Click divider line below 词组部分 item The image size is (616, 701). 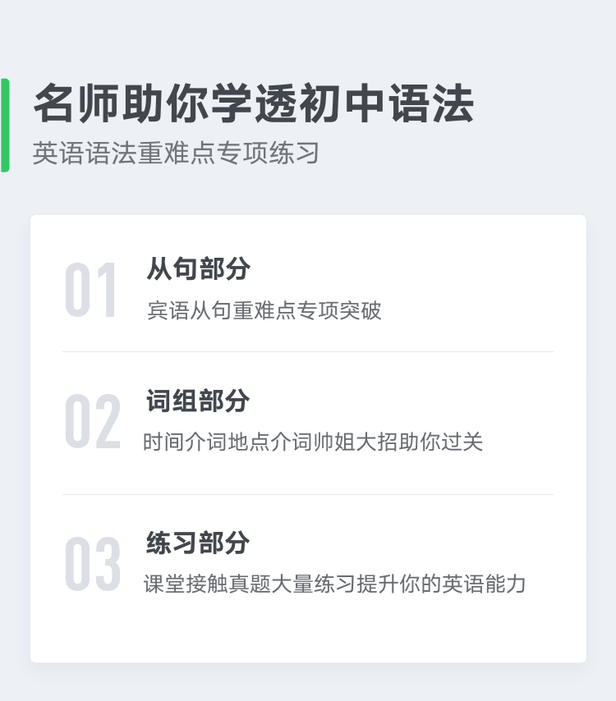tap(308, 494)
